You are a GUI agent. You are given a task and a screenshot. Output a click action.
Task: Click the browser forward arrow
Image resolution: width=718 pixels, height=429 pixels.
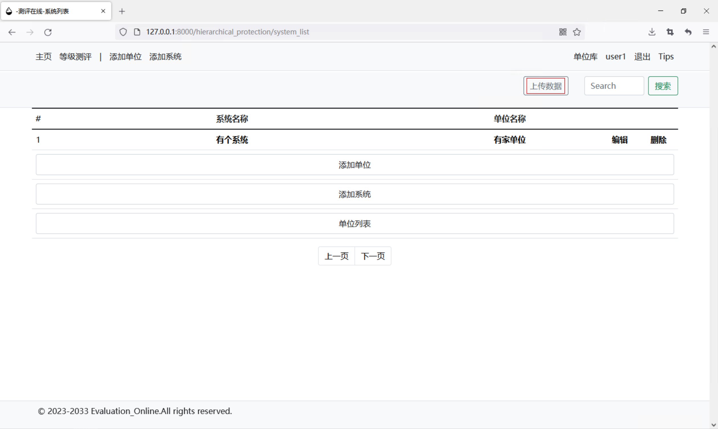click(x=30, y=32)
